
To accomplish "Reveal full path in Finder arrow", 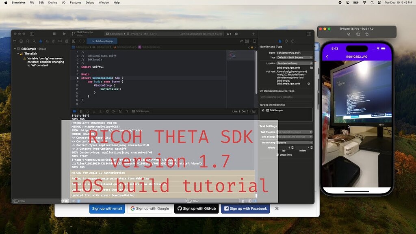I will tap(309, 84).
